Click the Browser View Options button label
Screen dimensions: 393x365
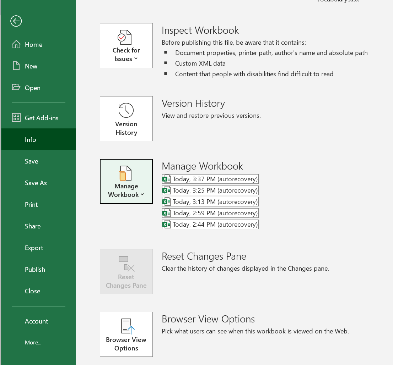(x=126, y=344)
